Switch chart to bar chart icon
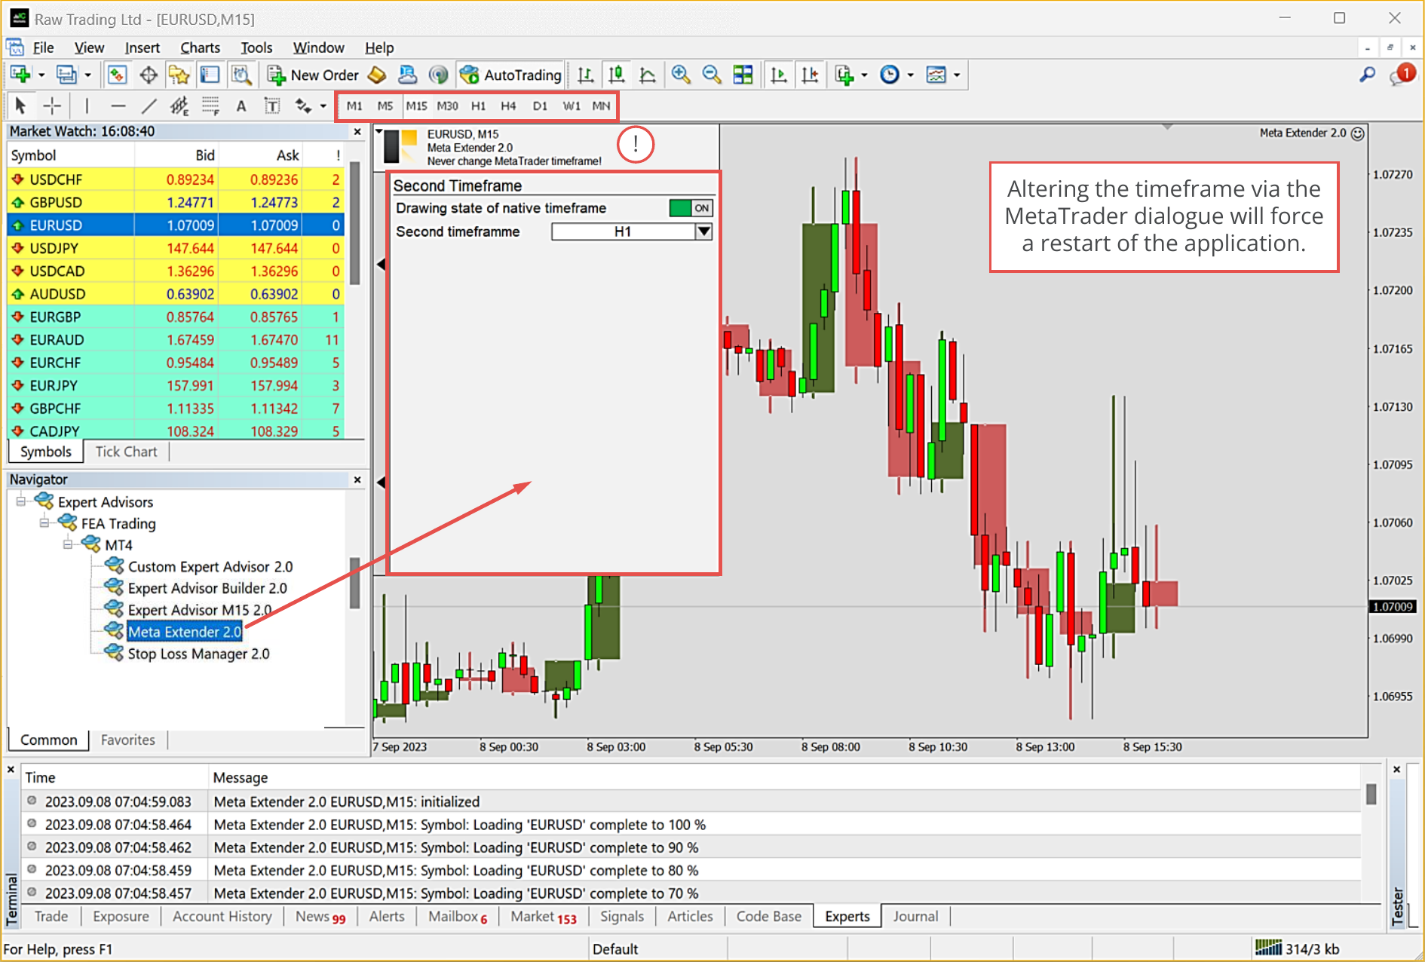The width and height of the screenshot is (1425, 962). pyautogui.click(x=585, y=75)
